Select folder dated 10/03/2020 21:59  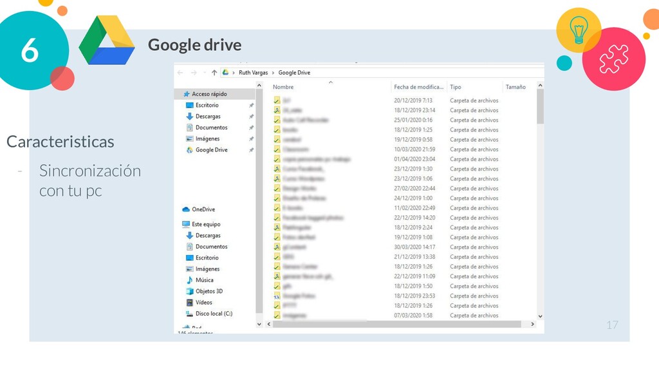[385, 149]
